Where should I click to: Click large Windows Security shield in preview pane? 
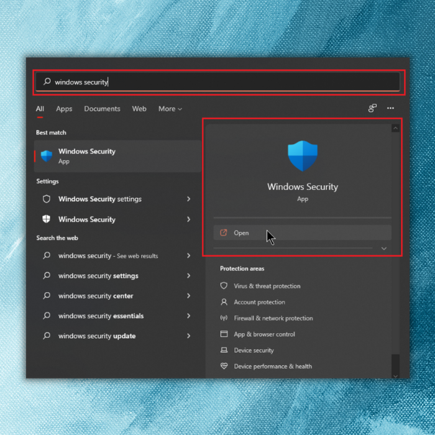[303, 156]
